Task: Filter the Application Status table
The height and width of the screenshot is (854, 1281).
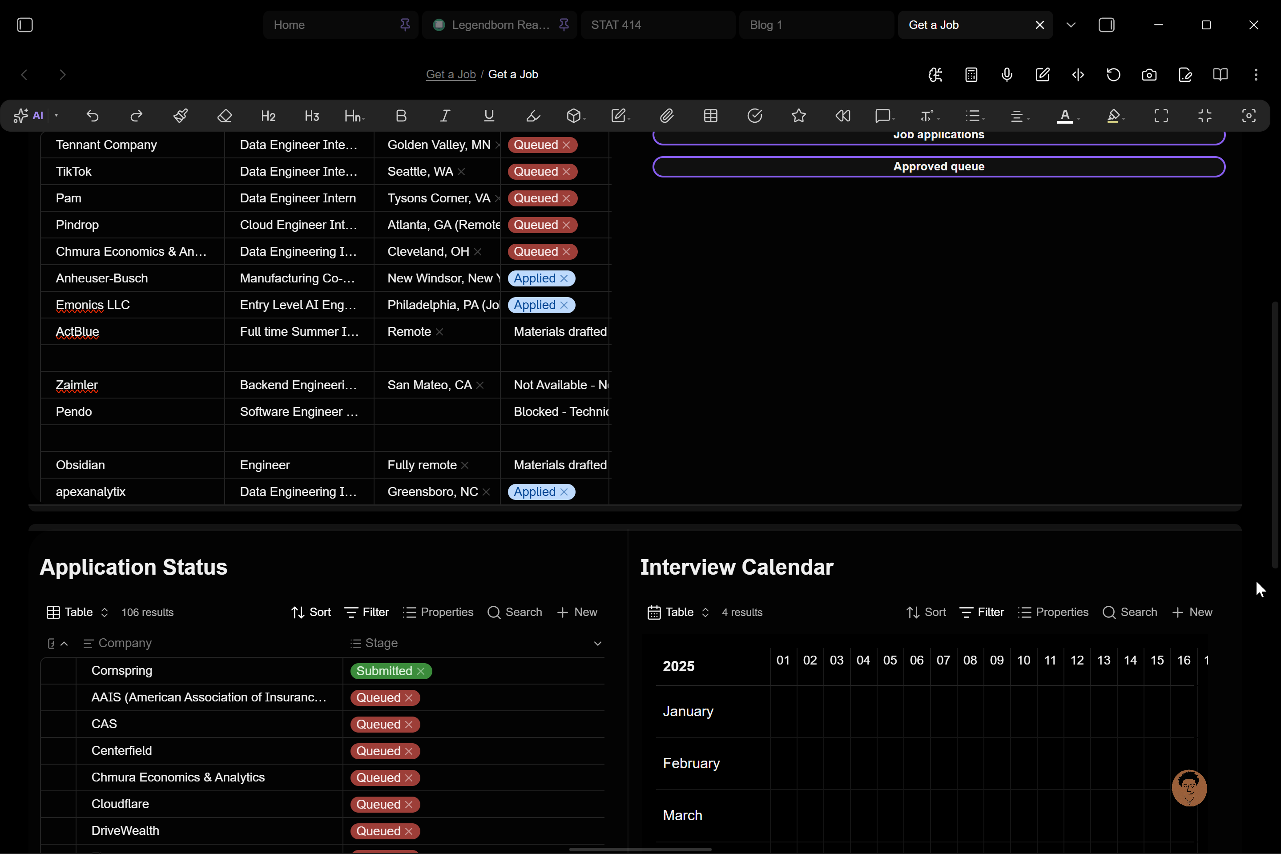Action: (x=367, y=612)
